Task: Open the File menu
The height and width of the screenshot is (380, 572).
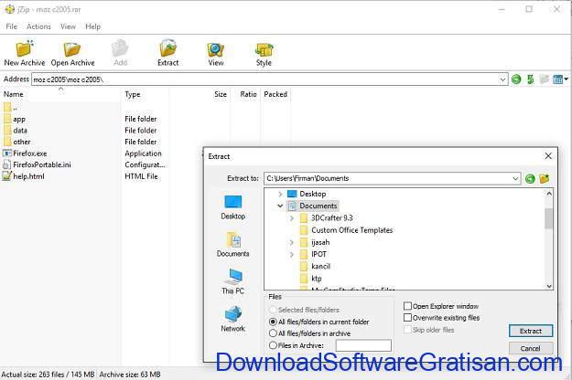Action: 11,26
